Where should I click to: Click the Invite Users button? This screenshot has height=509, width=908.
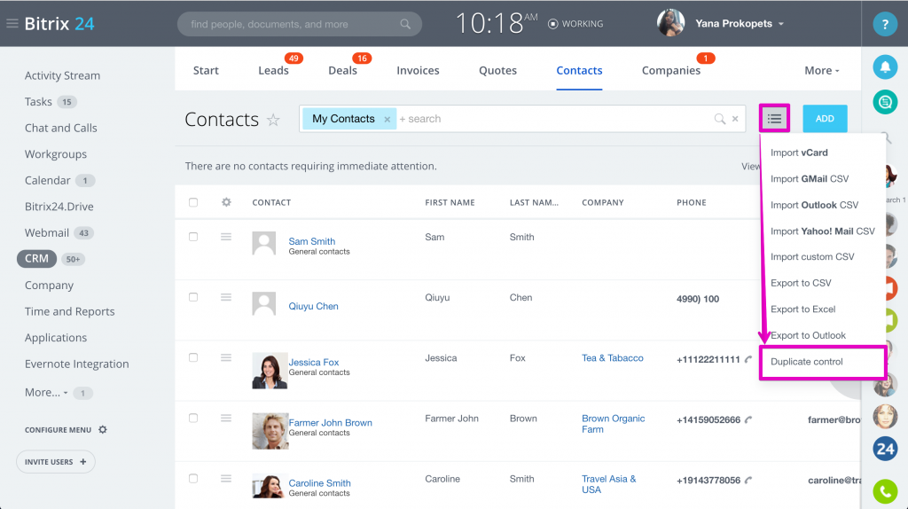[56, 461]
